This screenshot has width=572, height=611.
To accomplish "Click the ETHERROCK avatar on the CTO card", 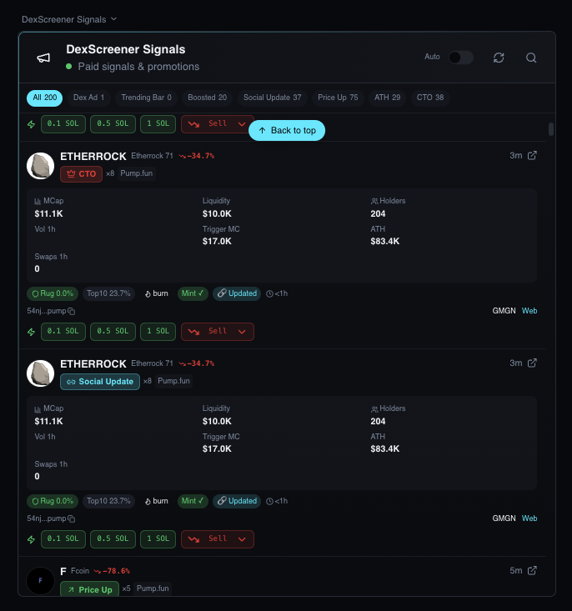I will (41, 166).
